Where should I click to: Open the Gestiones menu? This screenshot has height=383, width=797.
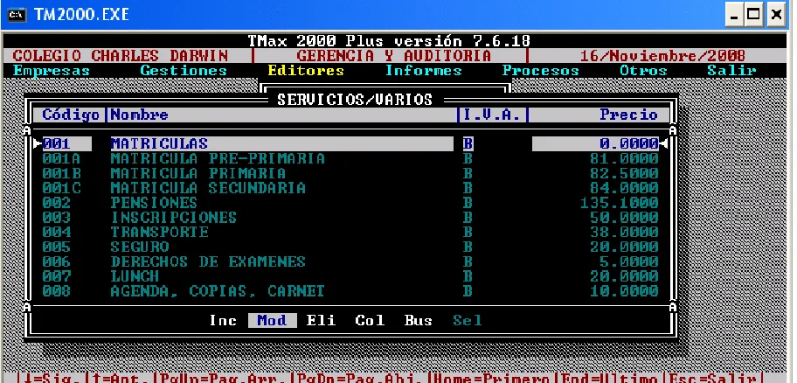184,71
